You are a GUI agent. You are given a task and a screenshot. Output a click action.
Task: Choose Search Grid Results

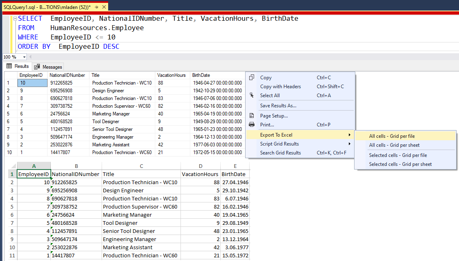300,153
